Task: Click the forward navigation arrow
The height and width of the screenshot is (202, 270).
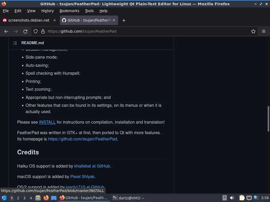Action: [x=16, y=32]
